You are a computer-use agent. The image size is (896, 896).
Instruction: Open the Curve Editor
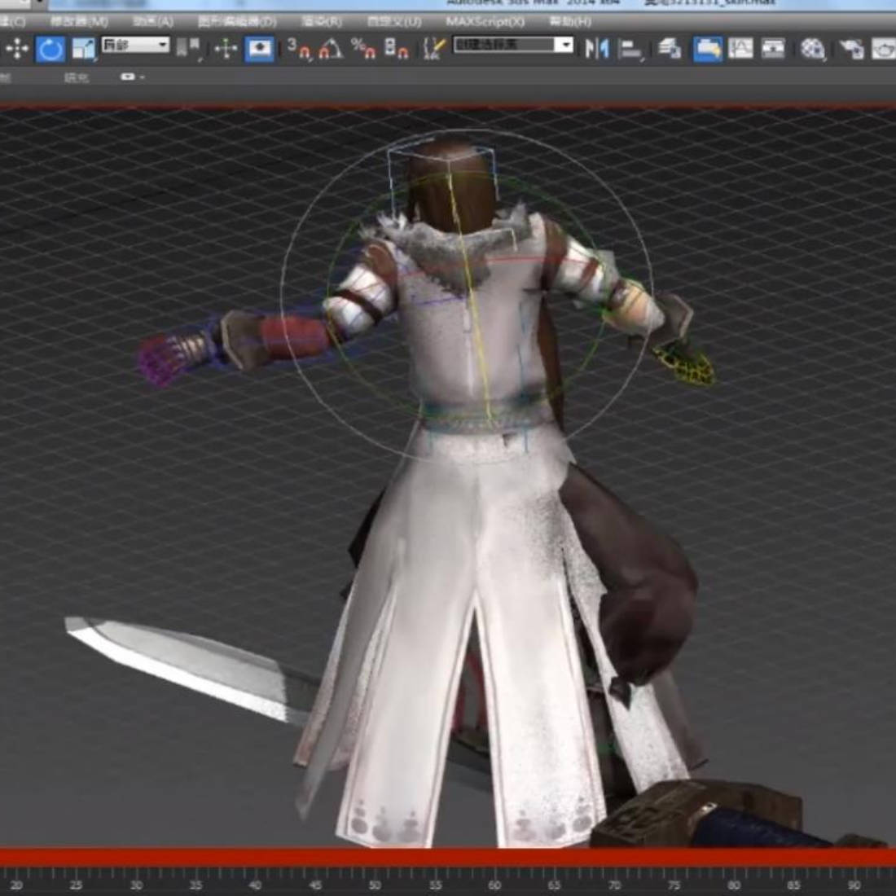[x=740, y=49]
